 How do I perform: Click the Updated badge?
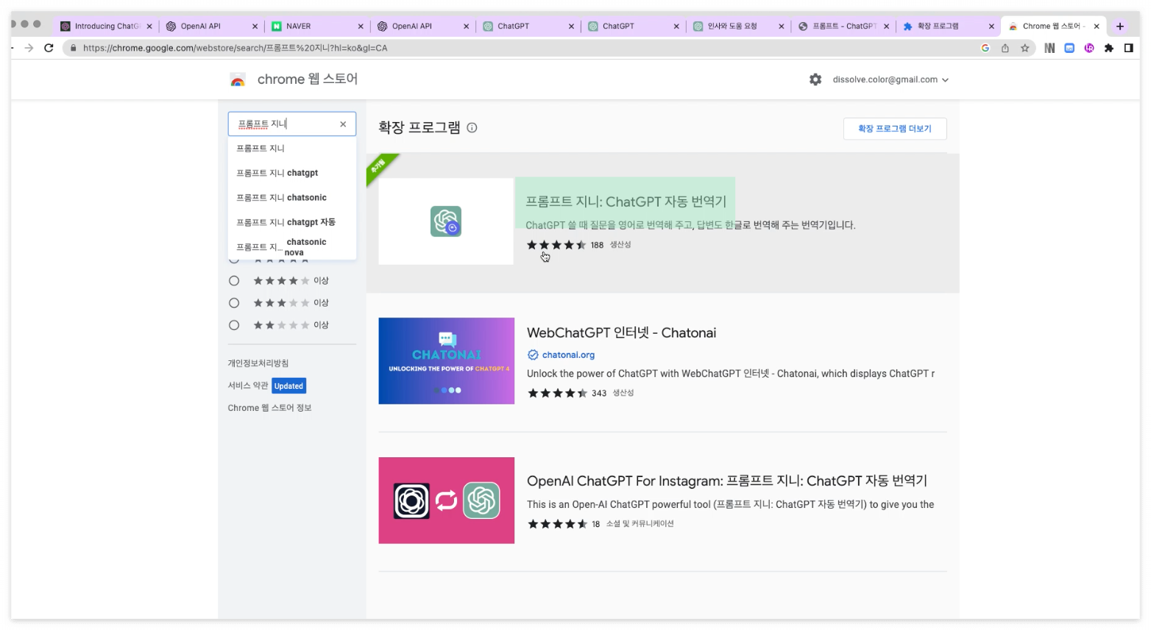coord(288,386)
